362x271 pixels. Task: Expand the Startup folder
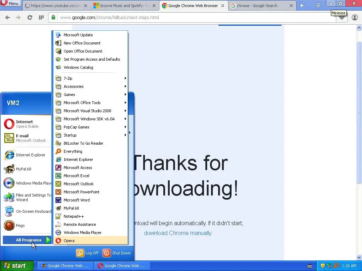90,135
